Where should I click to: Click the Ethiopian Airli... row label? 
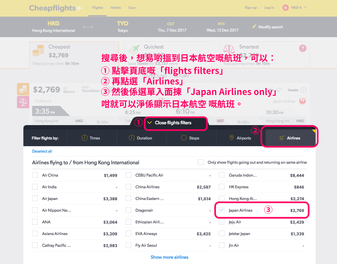[150, 222]
